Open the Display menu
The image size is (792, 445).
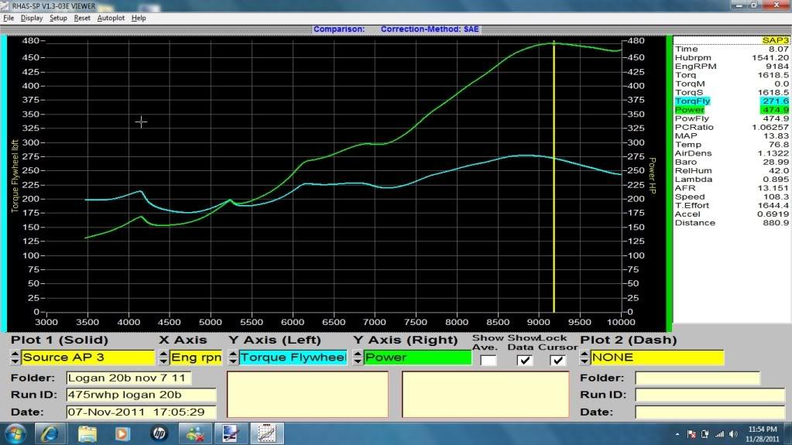point(32,18)
